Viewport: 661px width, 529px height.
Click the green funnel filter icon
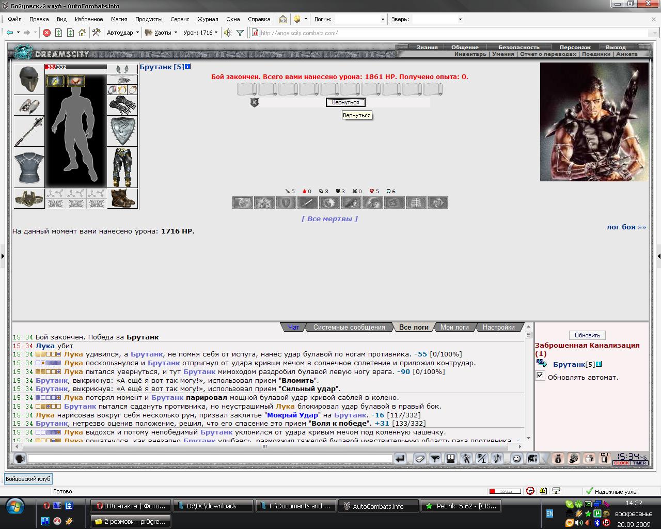tap(240, 33)
